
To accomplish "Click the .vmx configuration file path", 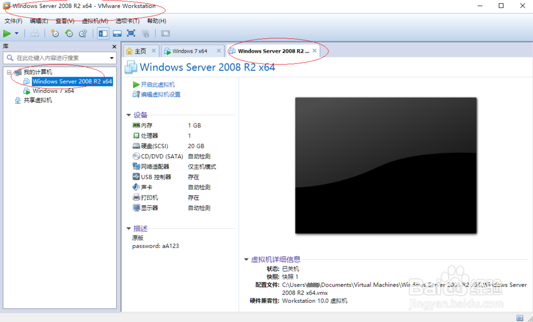I will [404, 288].
